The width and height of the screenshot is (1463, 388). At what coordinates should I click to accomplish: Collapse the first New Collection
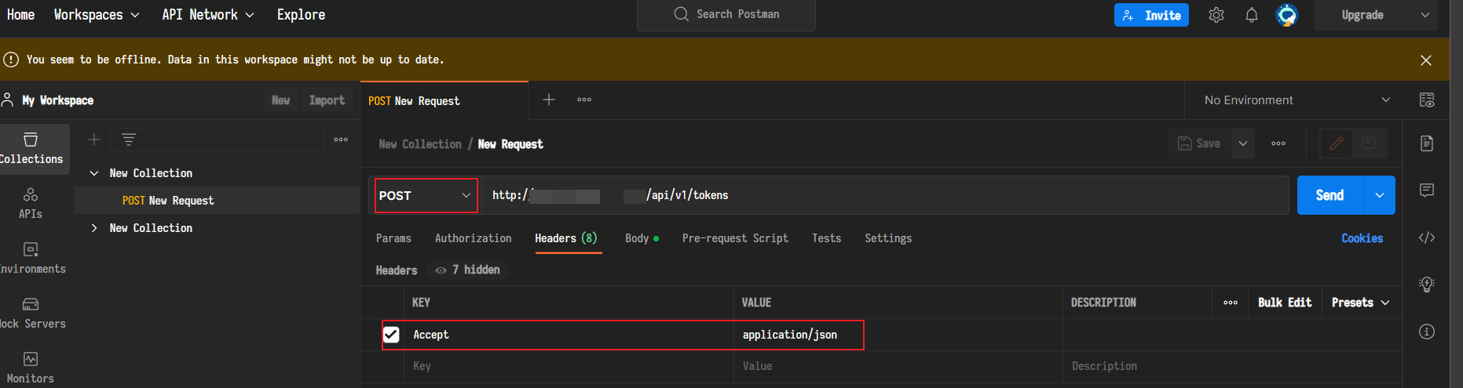click(x=94, y=173)
